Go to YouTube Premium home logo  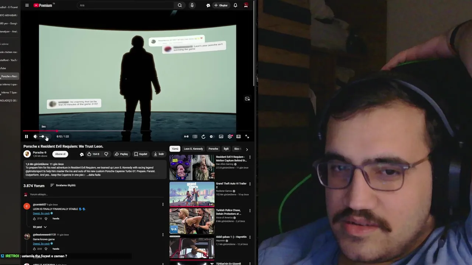[x=44, y=5]
